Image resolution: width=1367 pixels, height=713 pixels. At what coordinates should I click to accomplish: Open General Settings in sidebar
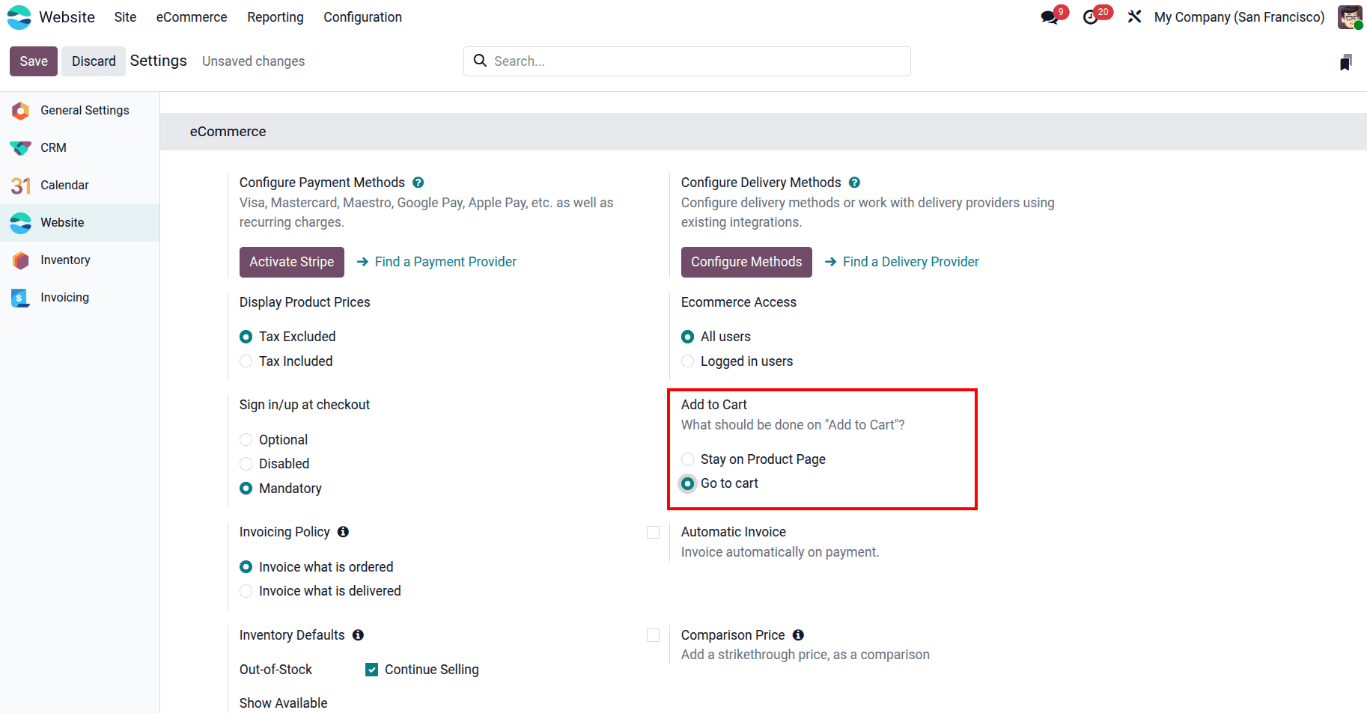tap(79, 111)
